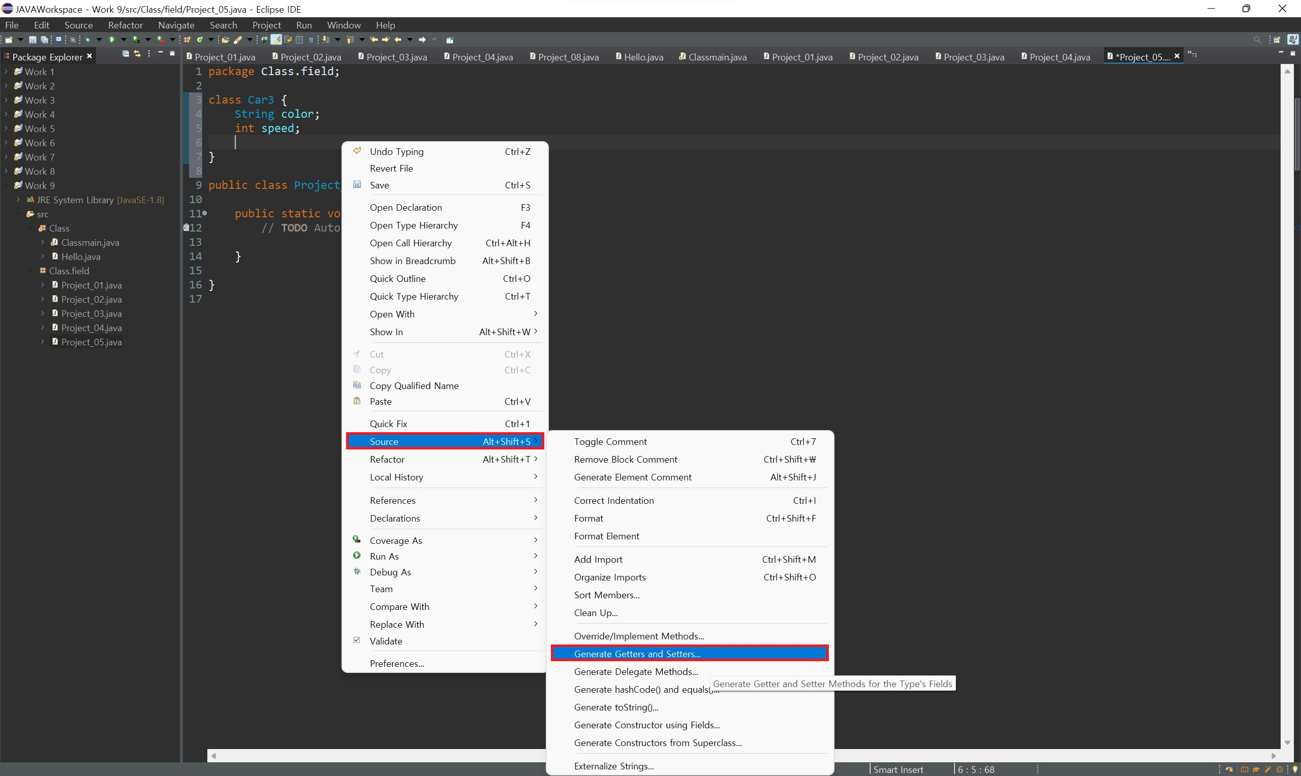Click the horizontal scrollbar left arrow
Viewport: 1301px width, 776px height.
pyautogui.click(x=213, y=756)
